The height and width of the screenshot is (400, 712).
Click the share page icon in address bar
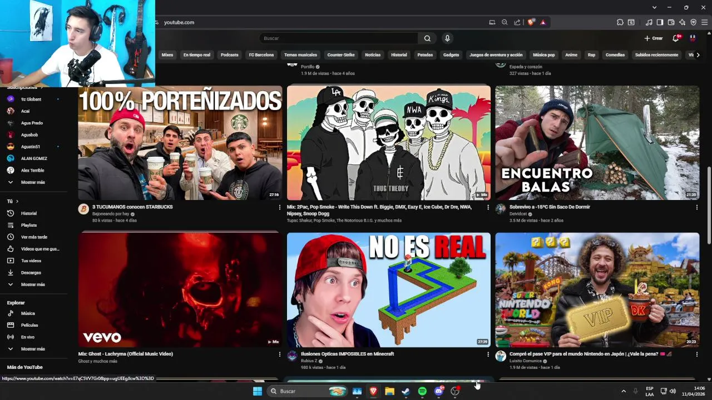pos(517,22)
